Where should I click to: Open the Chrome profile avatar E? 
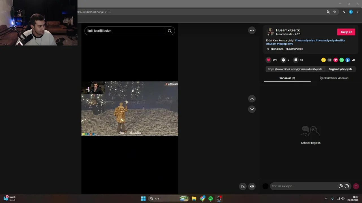click(x=351, y=12)
